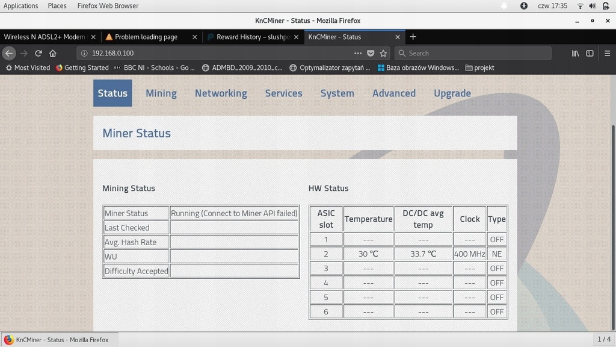This screenshot has height=347, width=616.
Task: Click the 1 / 4 workspace switcher
Action: [604, 339]
